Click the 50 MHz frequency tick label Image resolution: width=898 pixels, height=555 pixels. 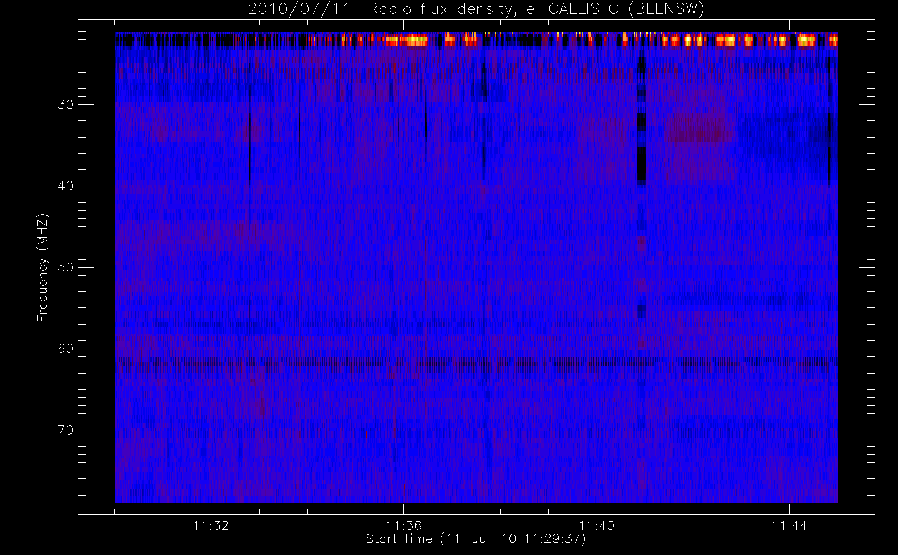click(x=65, y=267)
